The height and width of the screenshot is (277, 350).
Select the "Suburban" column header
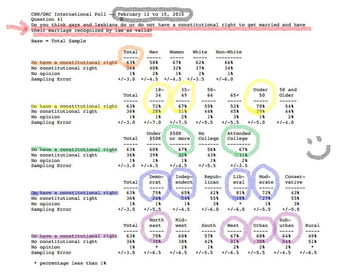coord(286,223)
